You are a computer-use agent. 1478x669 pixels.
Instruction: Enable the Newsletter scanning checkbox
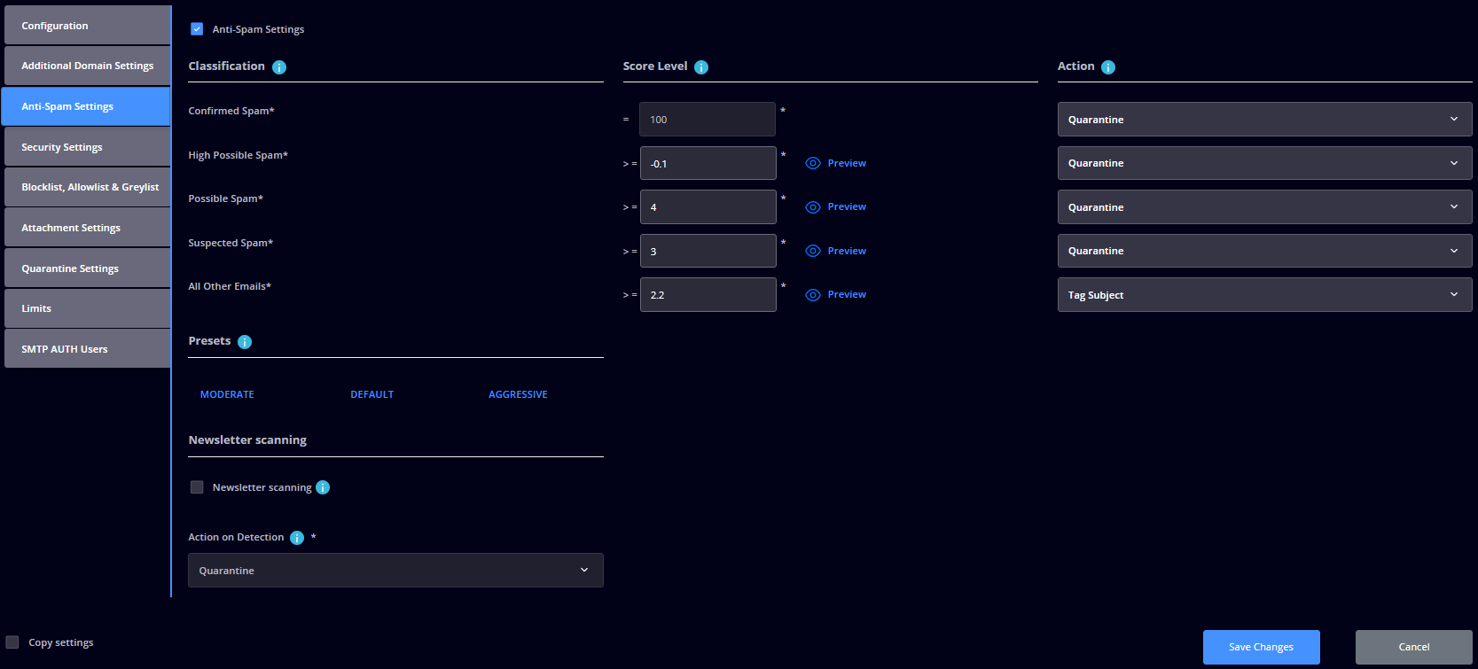point(197,487)
